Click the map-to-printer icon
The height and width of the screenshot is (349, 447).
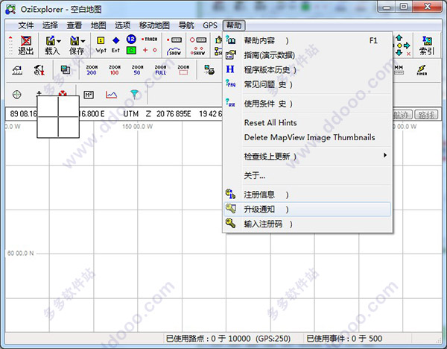coord(209,69)
